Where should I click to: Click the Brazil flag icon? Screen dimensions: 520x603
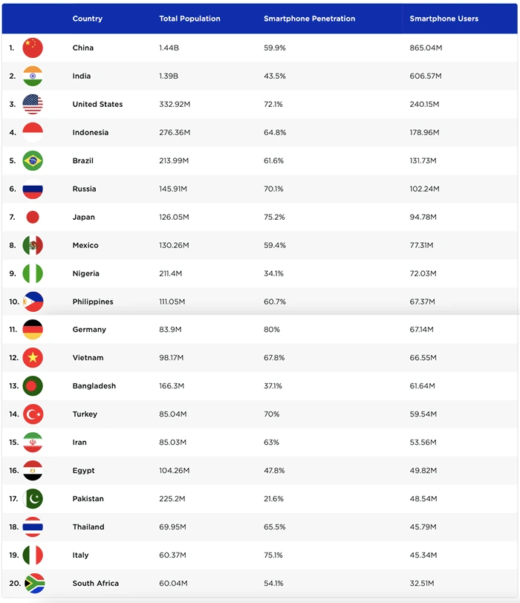33,160
